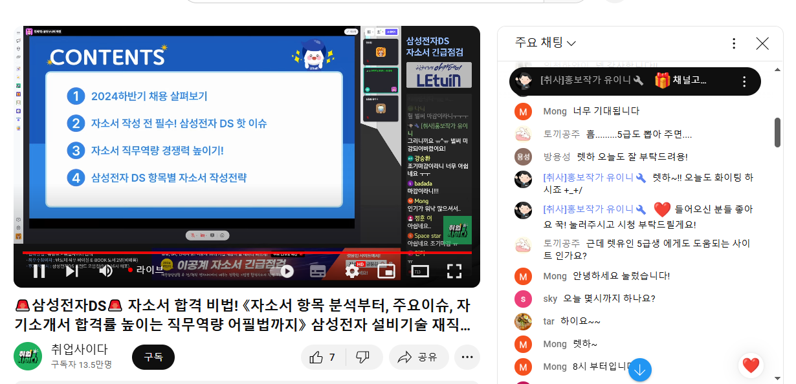Open video settings gear
Viewport: 796px width, 384px height.
[x=352, y=272]
